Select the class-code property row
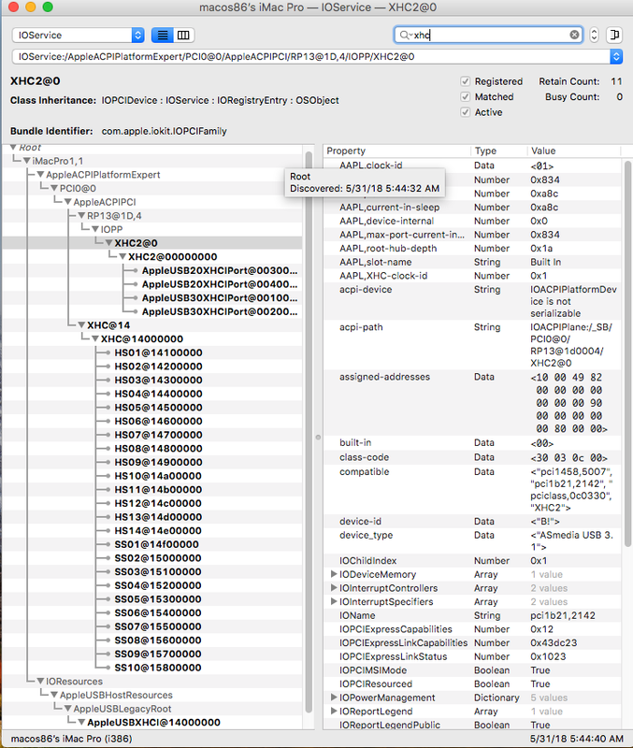 pos(472,457)
